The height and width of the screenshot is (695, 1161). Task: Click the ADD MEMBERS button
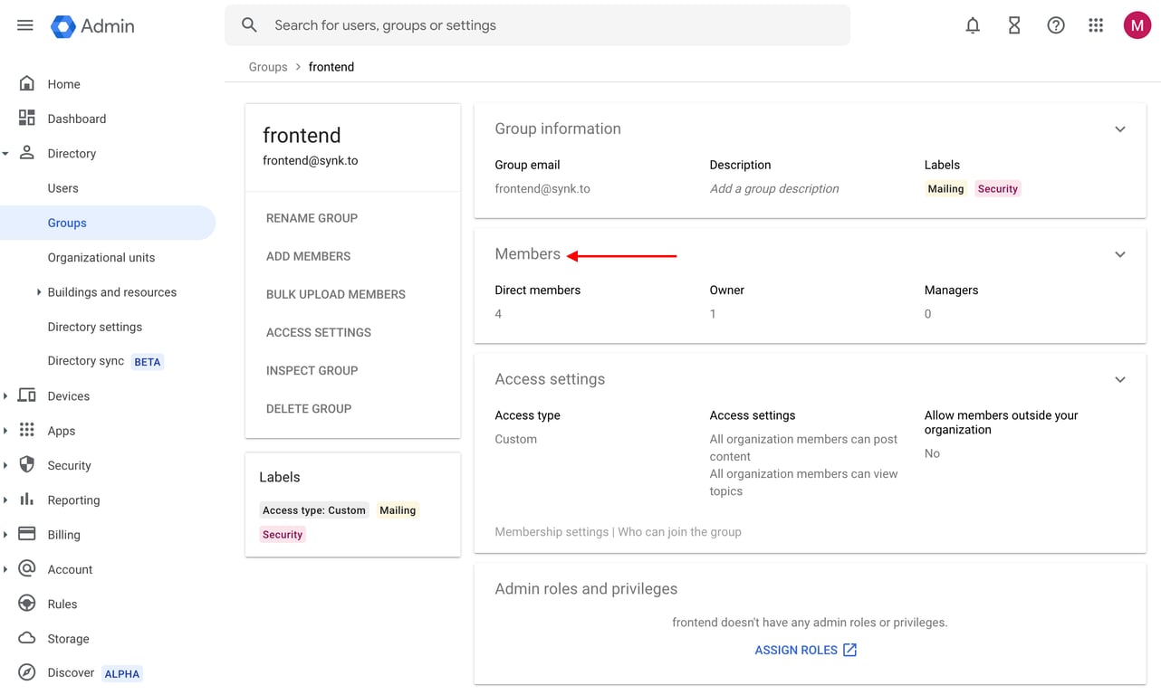308,256
